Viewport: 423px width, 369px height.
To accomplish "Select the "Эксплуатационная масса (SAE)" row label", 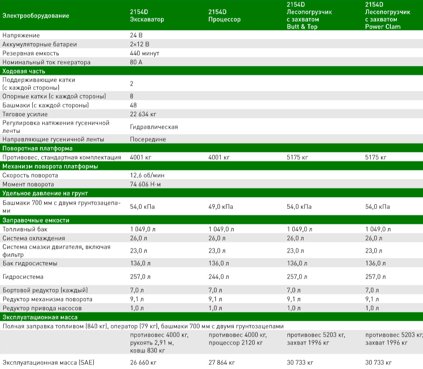I will coord(48,363).
